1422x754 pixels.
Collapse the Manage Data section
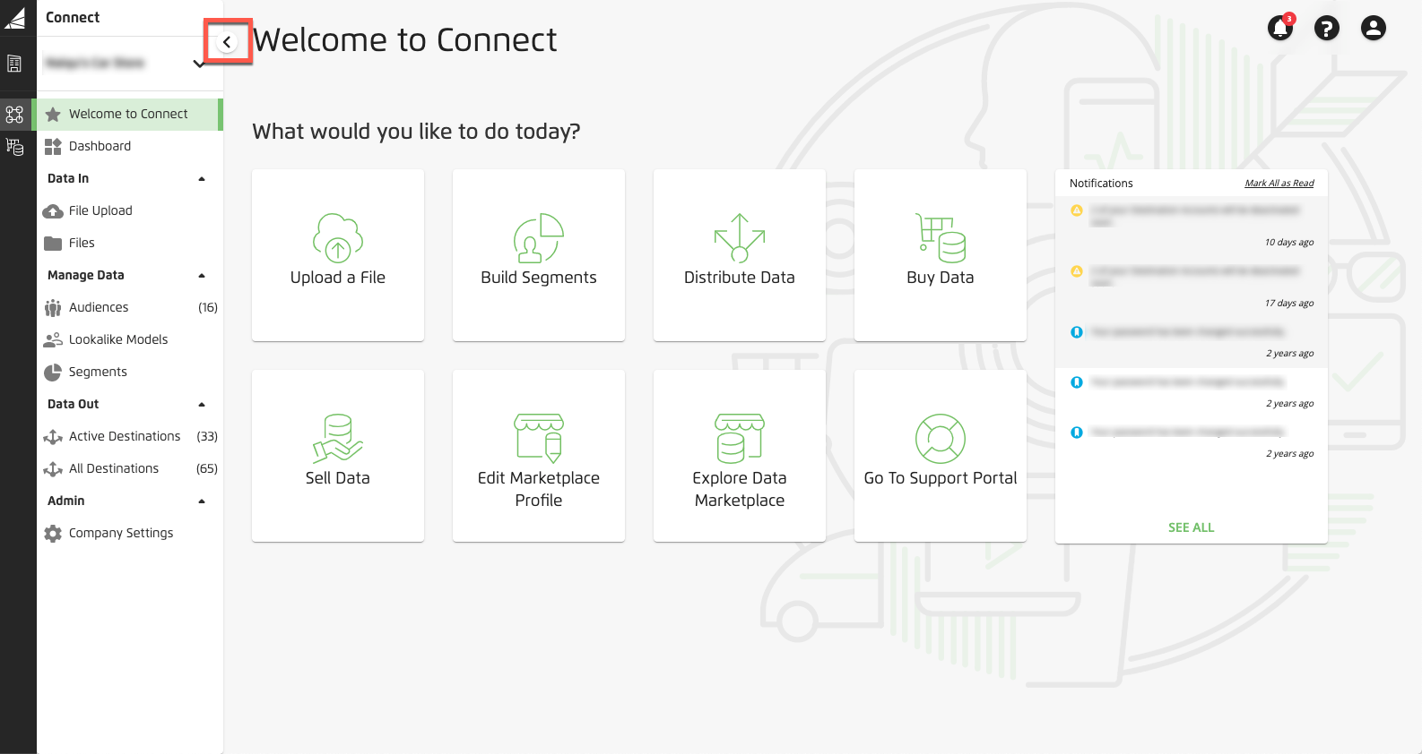point(202,276)
